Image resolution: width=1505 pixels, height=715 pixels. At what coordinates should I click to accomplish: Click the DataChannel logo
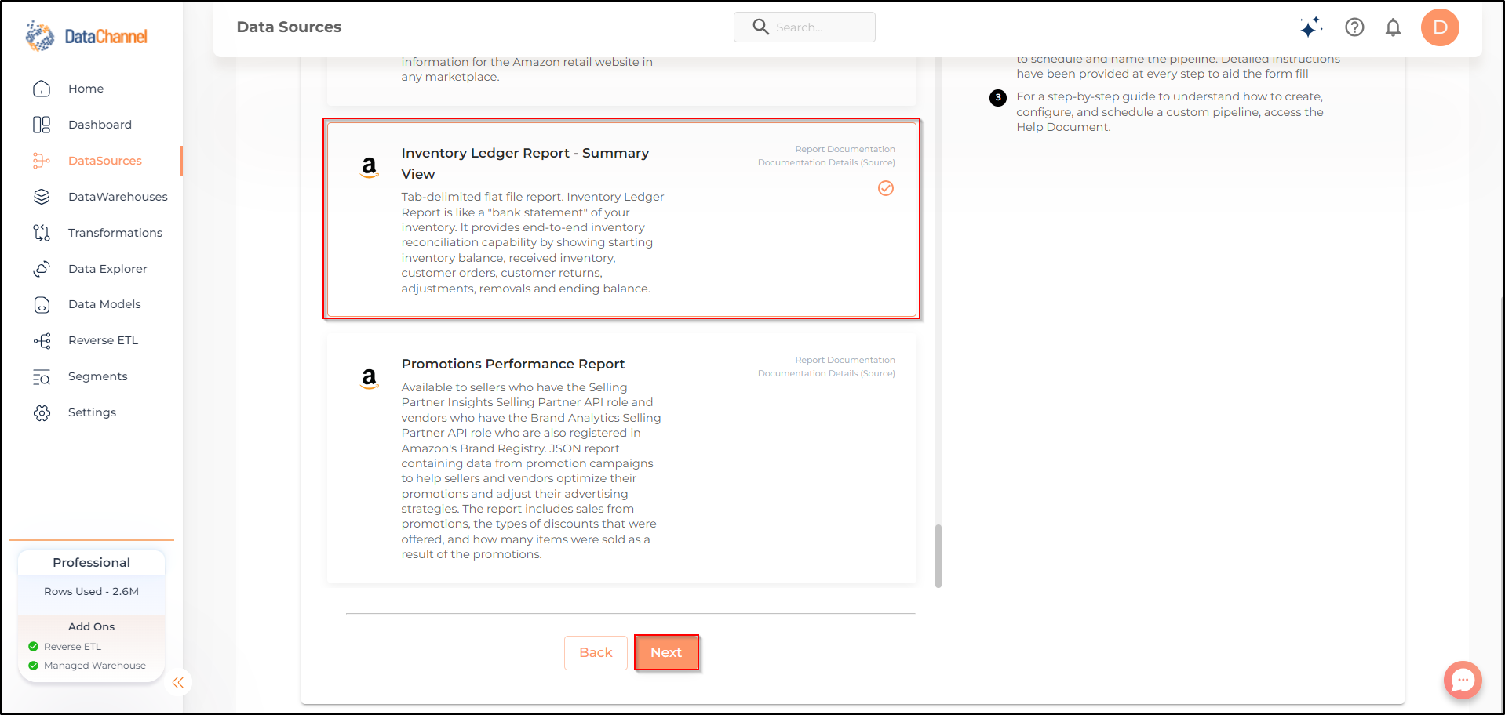(86, 36)
